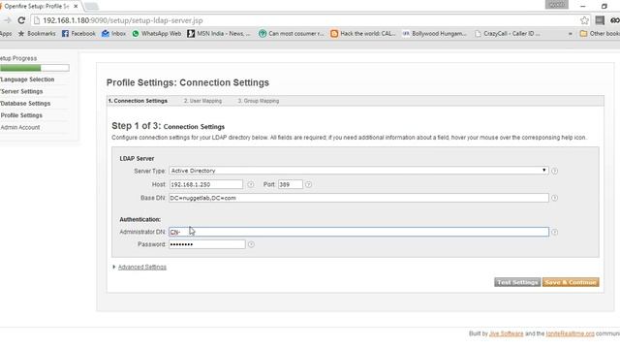Open a new browser tab
Viewport: 620px width, 349px height.
(x=91, y=7)
